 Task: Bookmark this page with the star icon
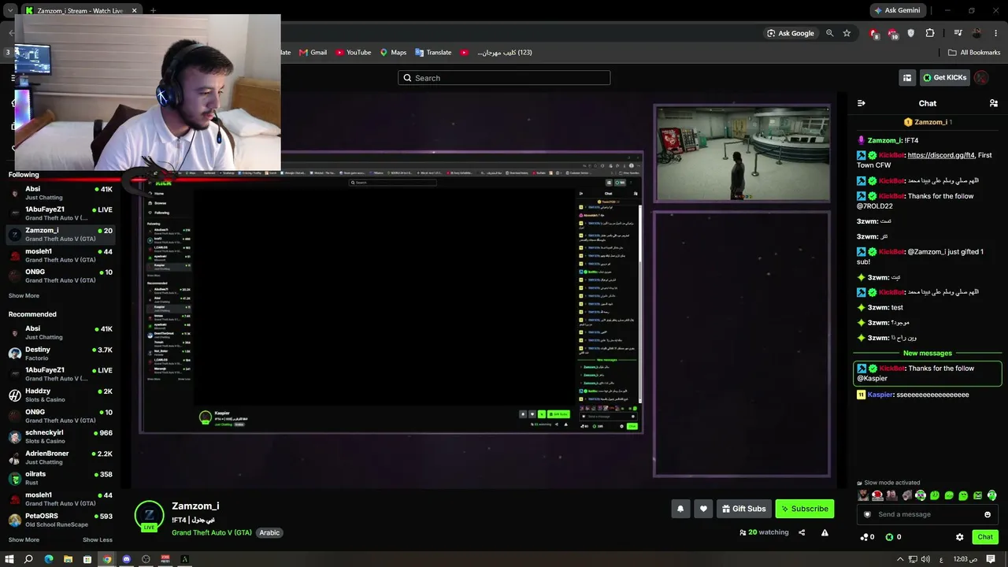pyautogui.click(x=847, y=33)
